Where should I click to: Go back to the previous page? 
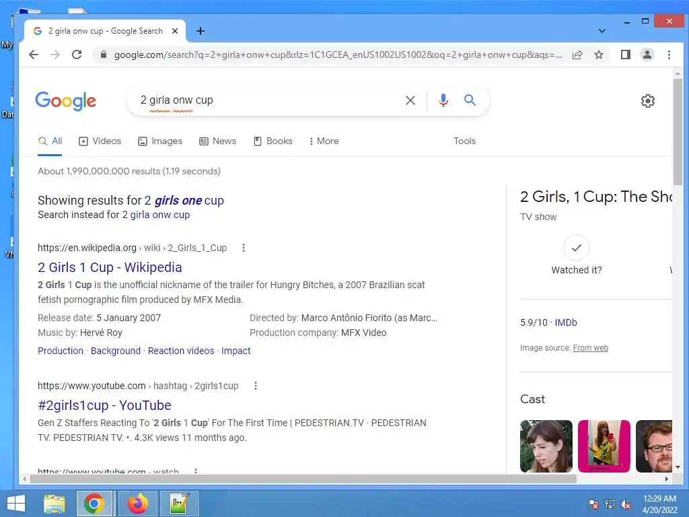click(x=34, y=55)
